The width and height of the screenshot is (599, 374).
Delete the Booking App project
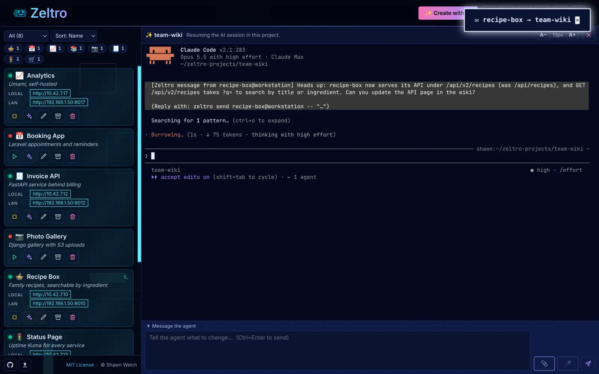73,157
